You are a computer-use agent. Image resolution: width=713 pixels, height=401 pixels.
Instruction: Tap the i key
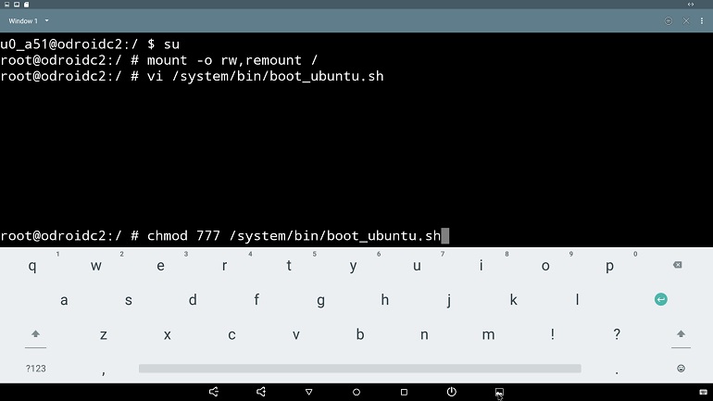(482, 266)
